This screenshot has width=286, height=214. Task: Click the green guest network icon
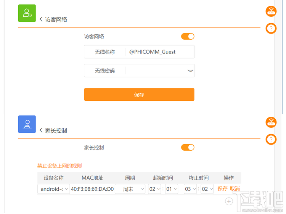(27, 13)
